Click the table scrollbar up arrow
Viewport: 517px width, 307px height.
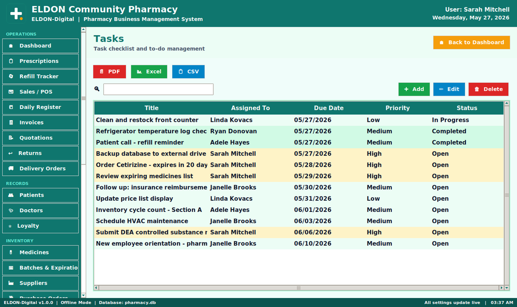(x=507, y=104)
